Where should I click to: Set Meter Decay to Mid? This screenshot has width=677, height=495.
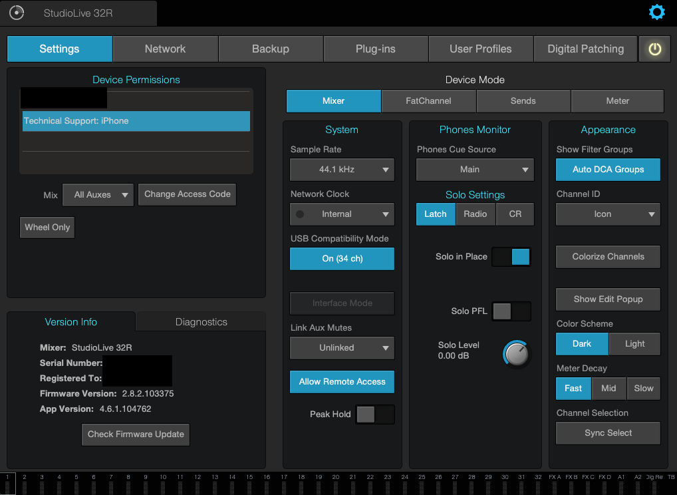pyautogui.click(x=609, y=389)
